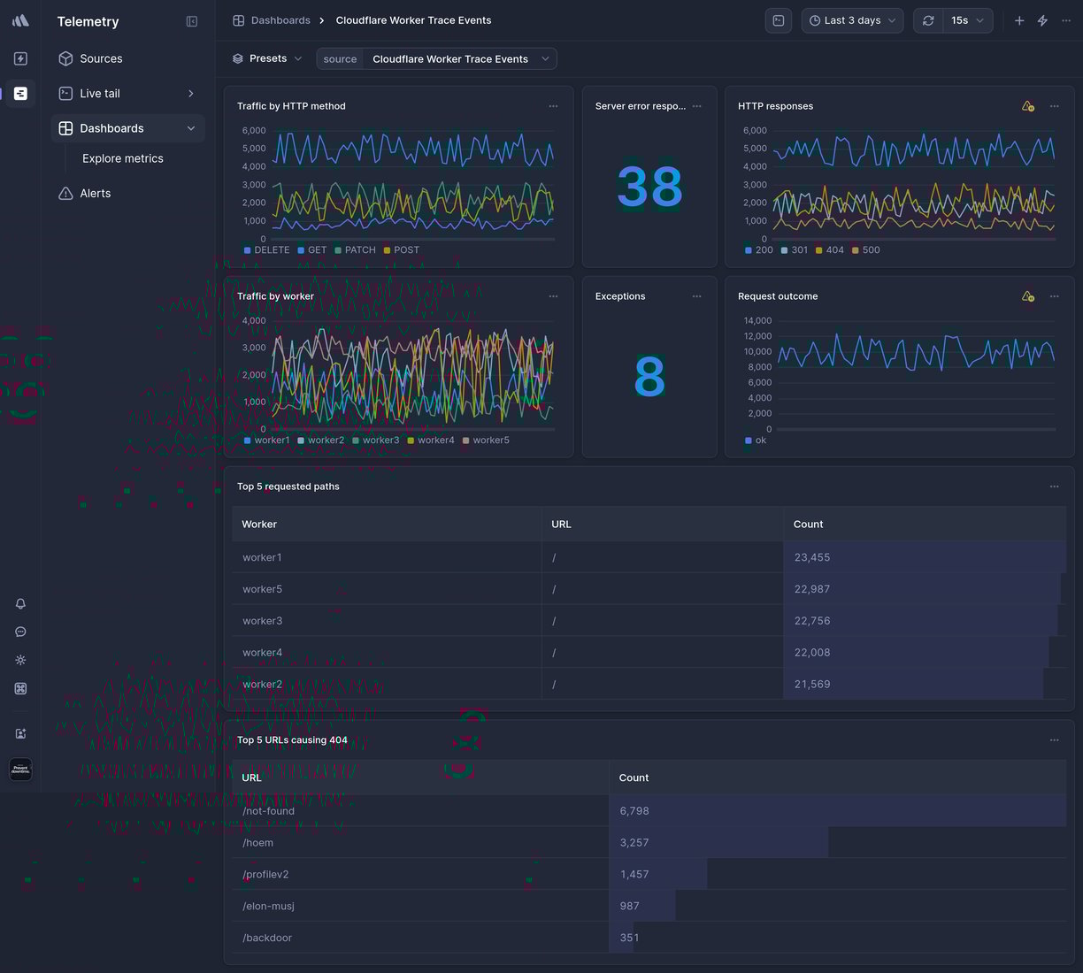
Task: Click the lightning bolt icon in toolbar
Action: (x=1042, y=20)
